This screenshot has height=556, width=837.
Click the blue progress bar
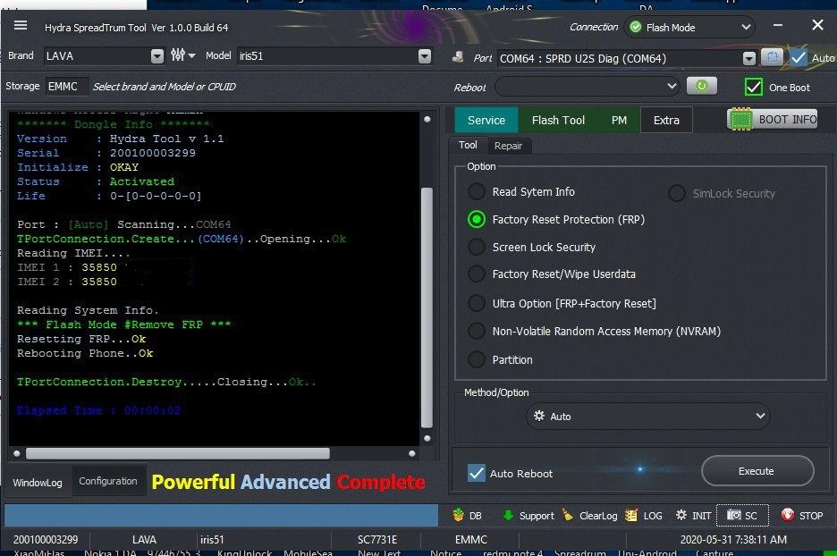point(221,516)
